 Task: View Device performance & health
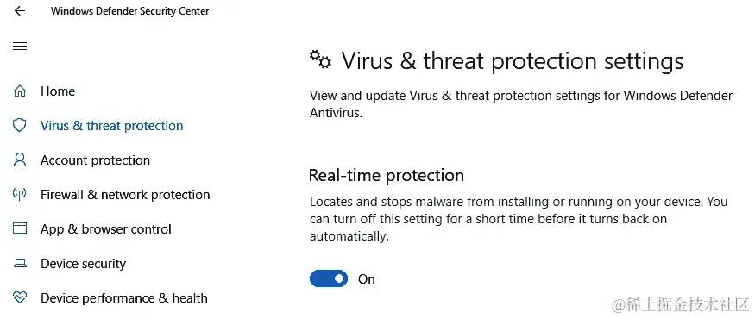coord(124,297)
